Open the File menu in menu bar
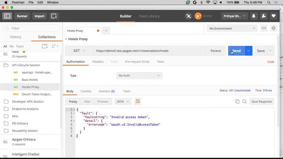Image resolution: width=283 pixels, height=159 pixels. pos(31,2)
